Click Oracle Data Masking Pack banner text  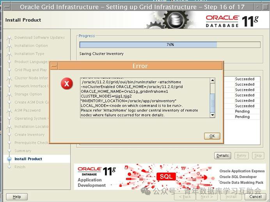coord(241,183)
